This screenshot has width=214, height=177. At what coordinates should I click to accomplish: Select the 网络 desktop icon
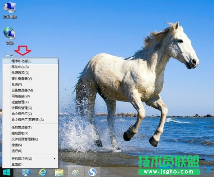(x=10, y=36)
